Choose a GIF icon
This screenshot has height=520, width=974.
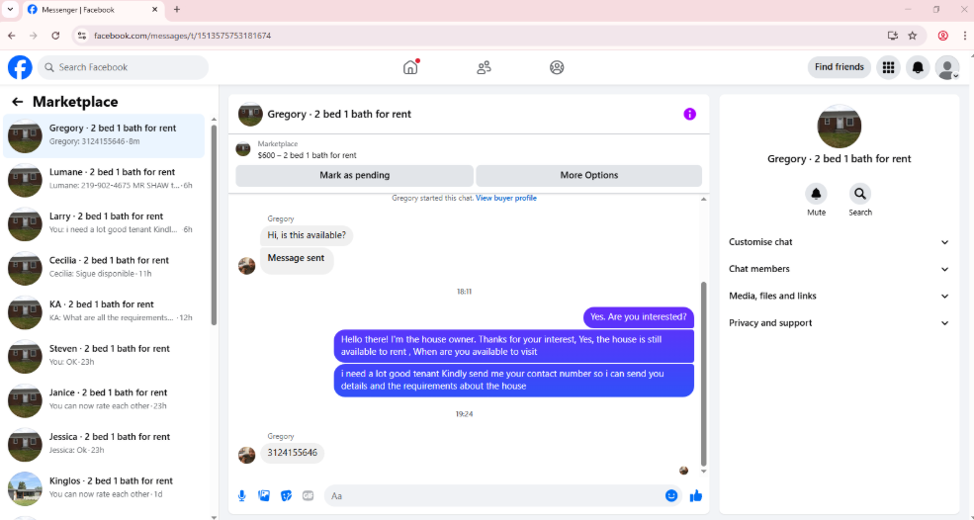click(x=309, y=495)
